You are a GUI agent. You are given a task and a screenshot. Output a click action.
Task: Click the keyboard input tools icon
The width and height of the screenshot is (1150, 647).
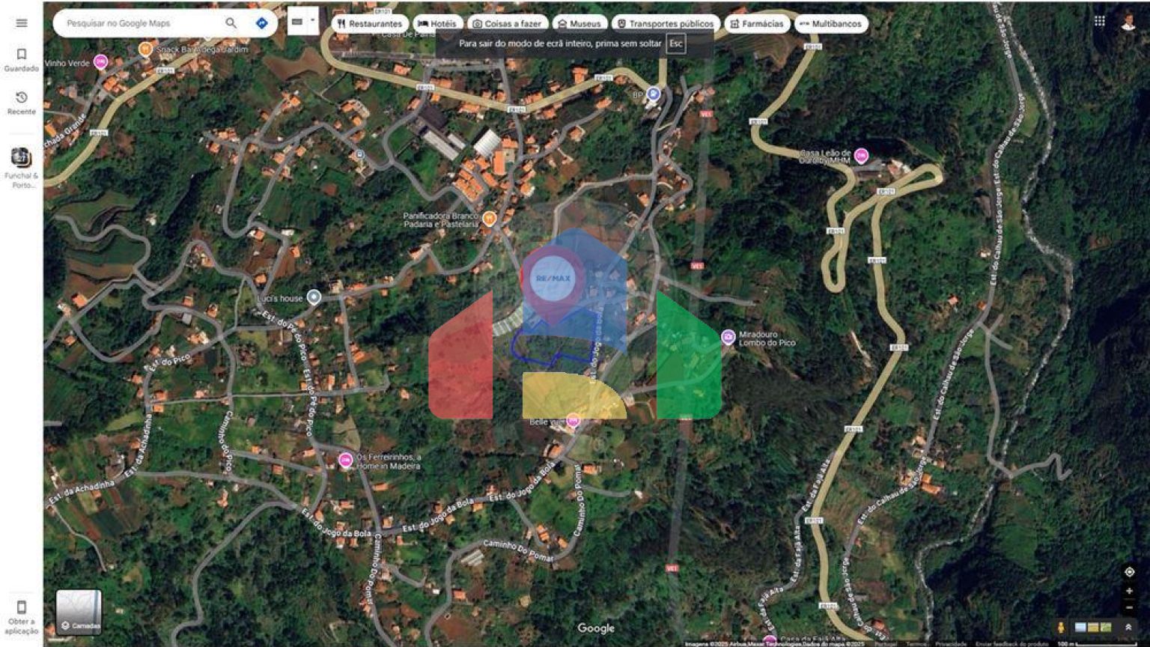pos(297,21)
